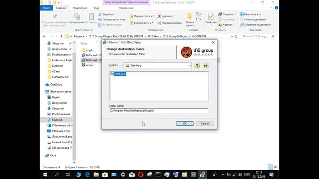
Task: Select the union file in file list
Action: 90,65
